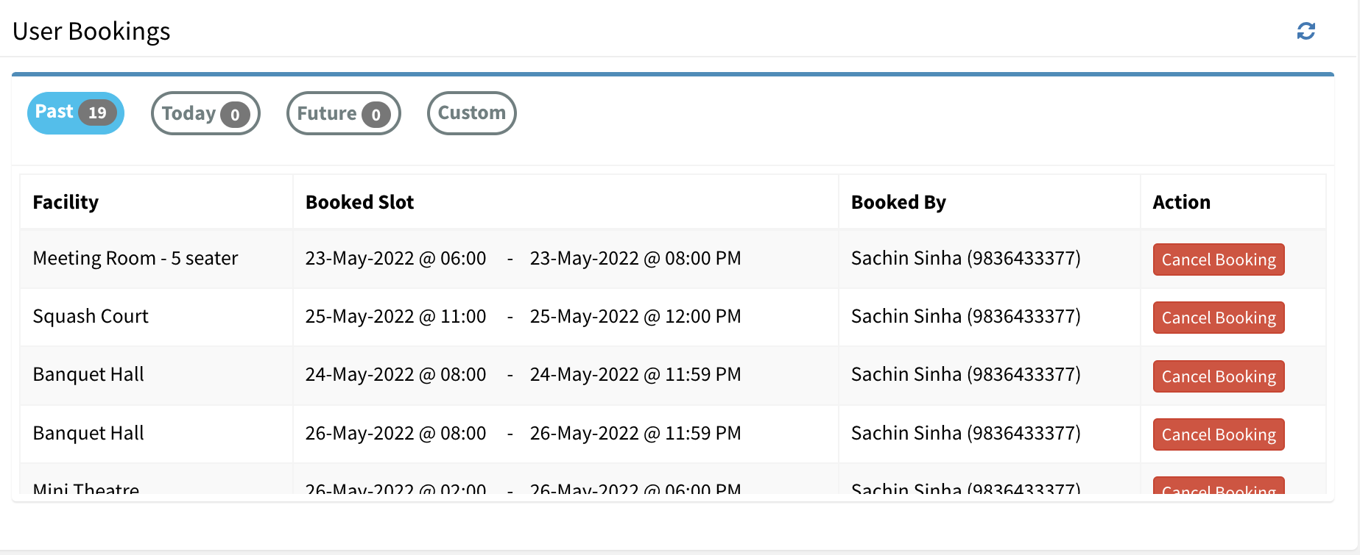Select the Custom date range filter
Image resolution: width=1360 pixels, height=555 pixels.
click(471, 112)
